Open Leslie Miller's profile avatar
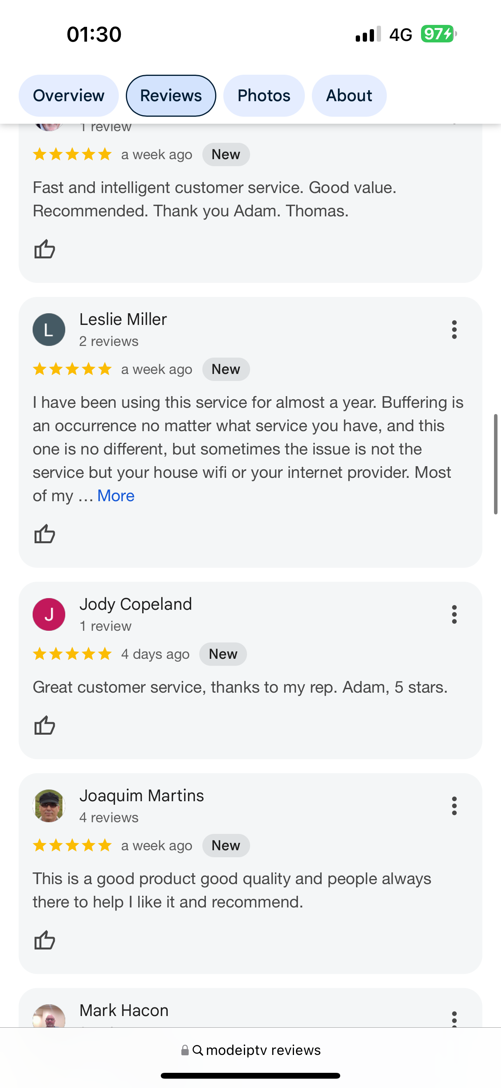The height and width of the screenshot is (1088, 501). 49,330
